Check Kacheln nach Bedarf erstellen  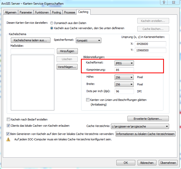click(8, 119)
